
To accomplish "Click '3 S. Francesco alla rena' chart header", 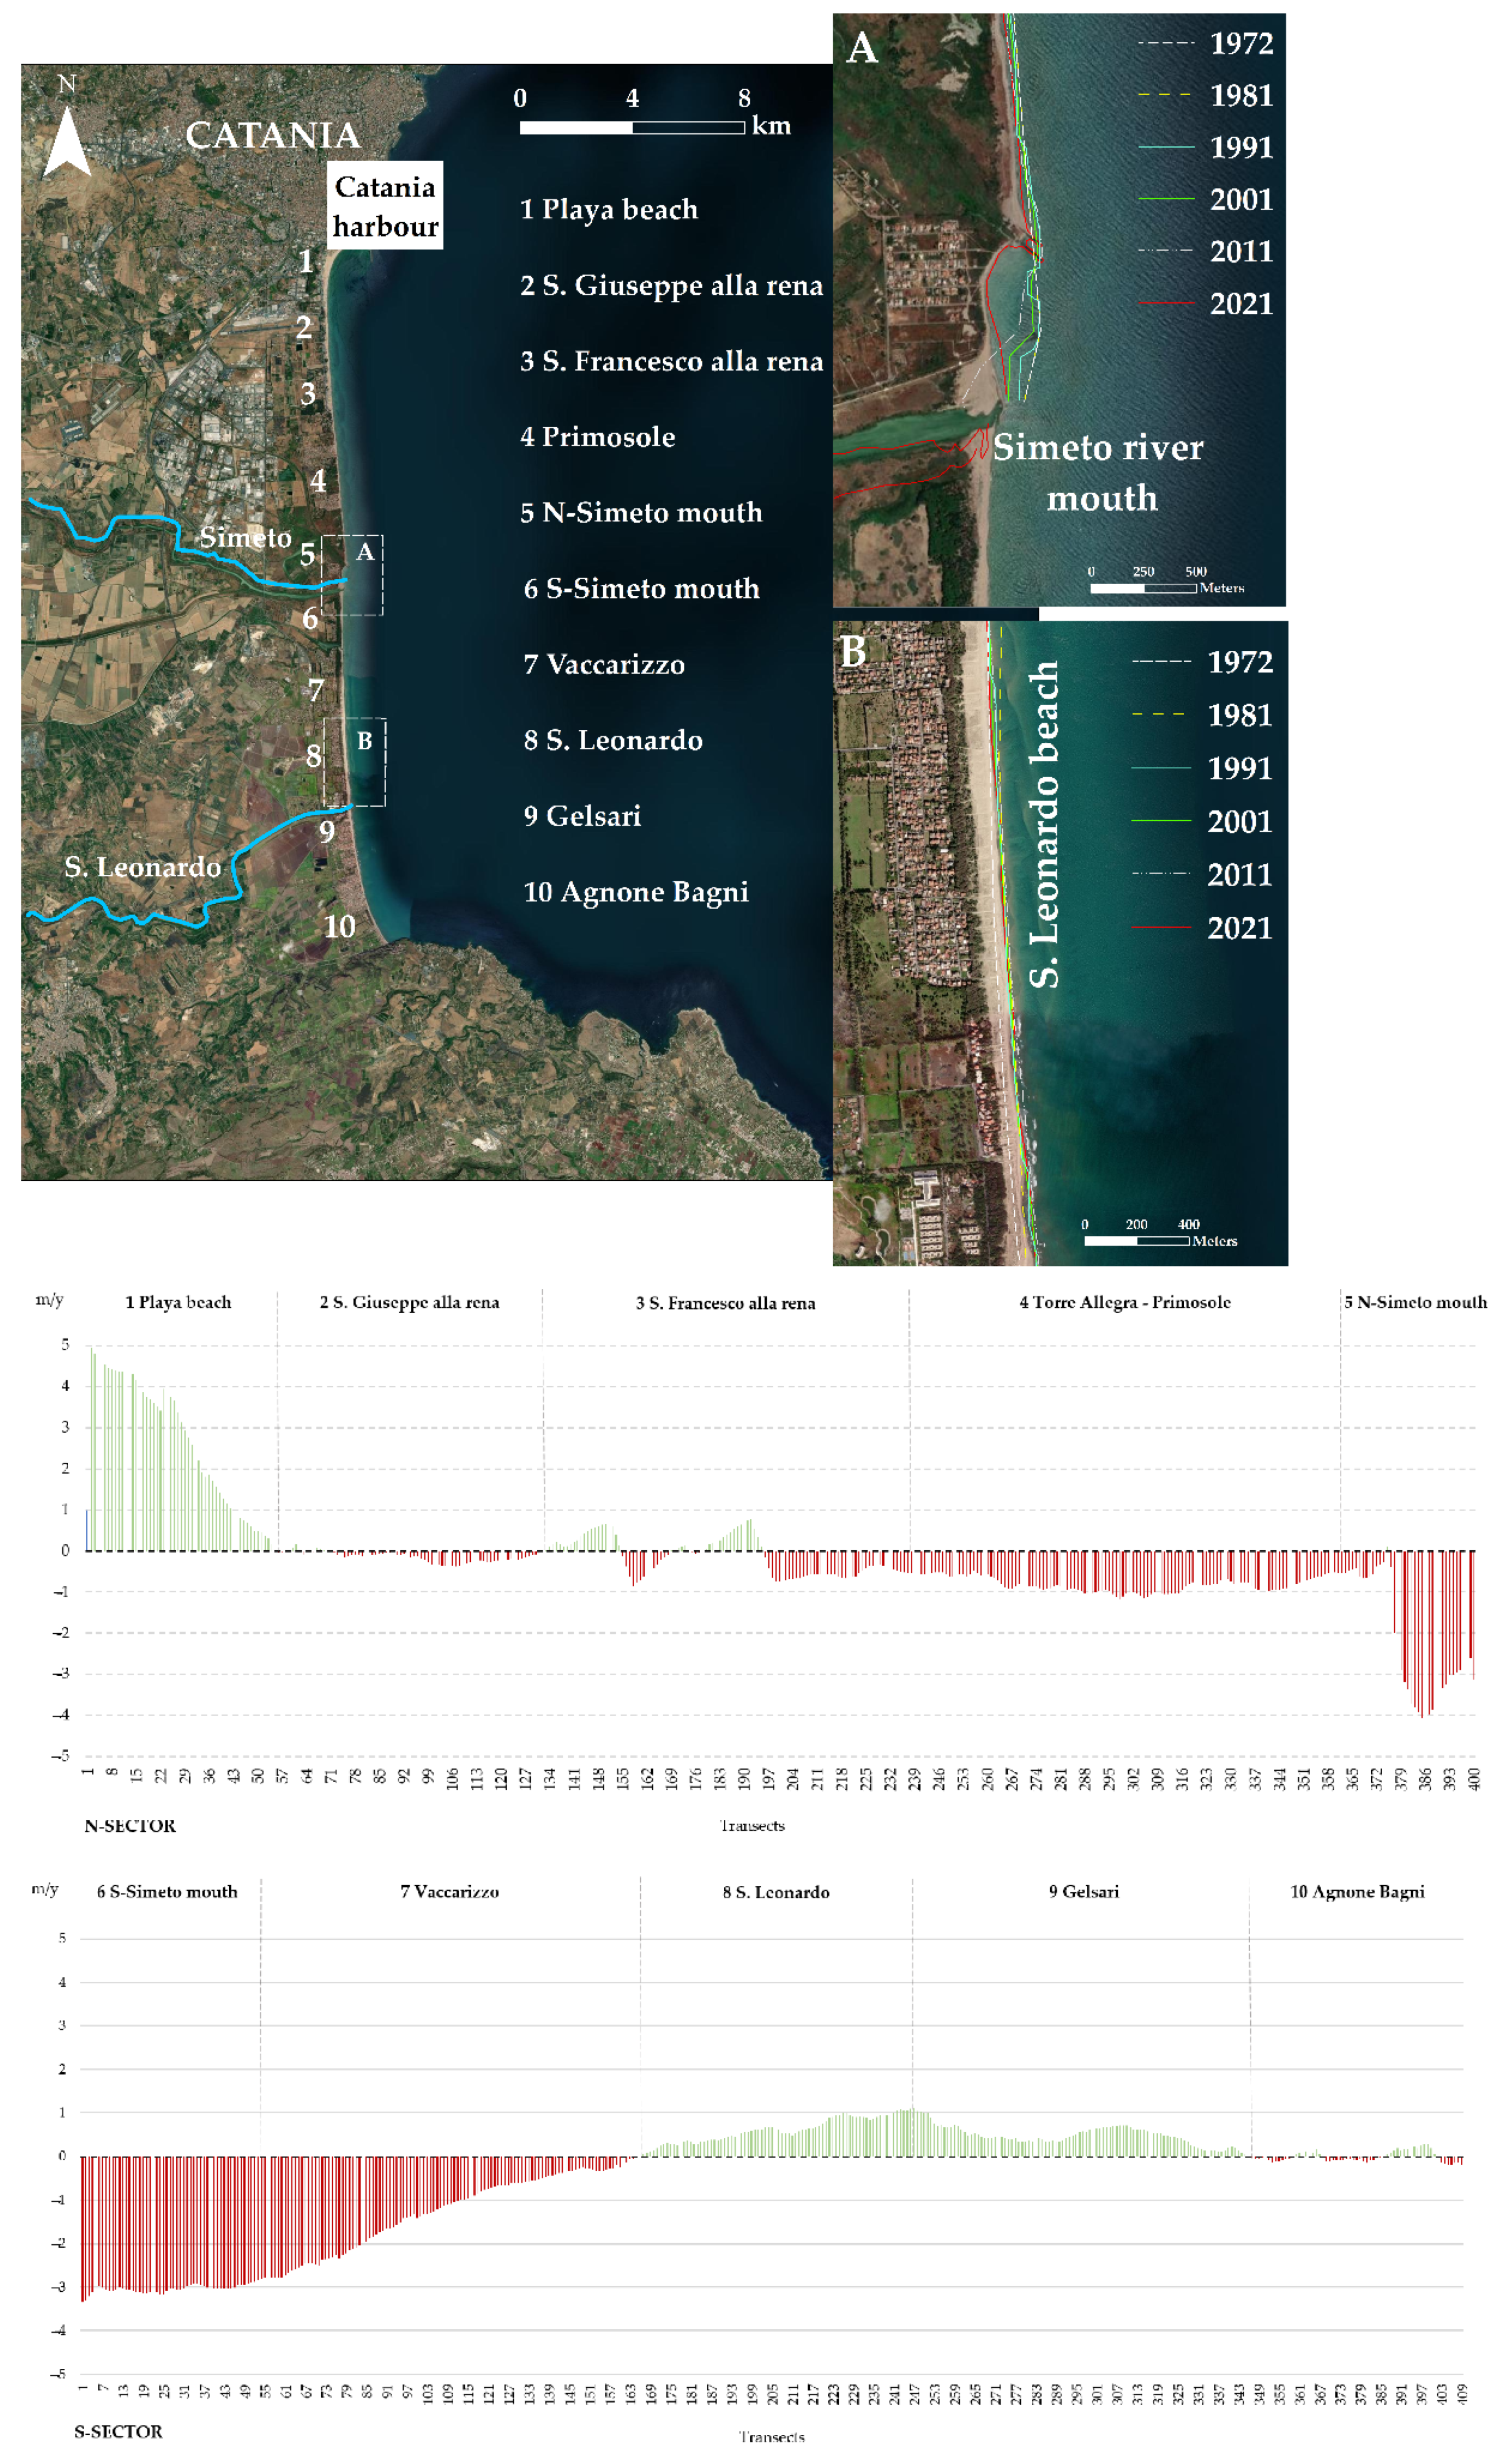I will (x=725, y=1303).
